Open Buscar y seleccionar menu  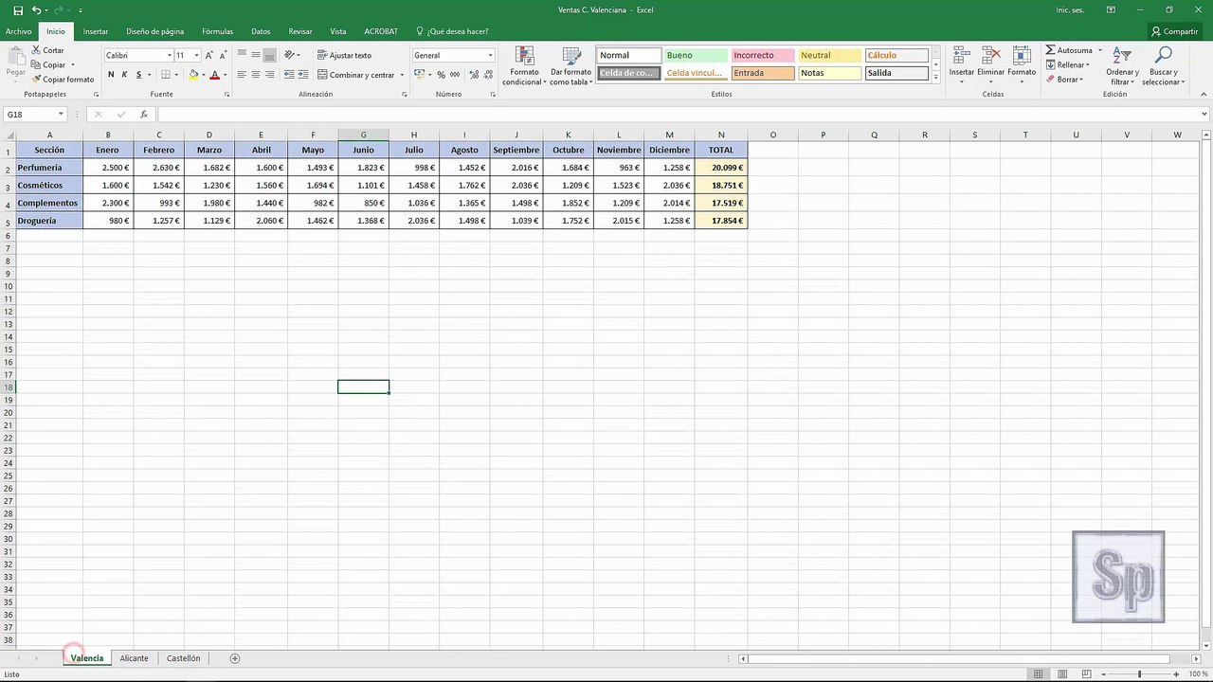(x=1163, y=66)
